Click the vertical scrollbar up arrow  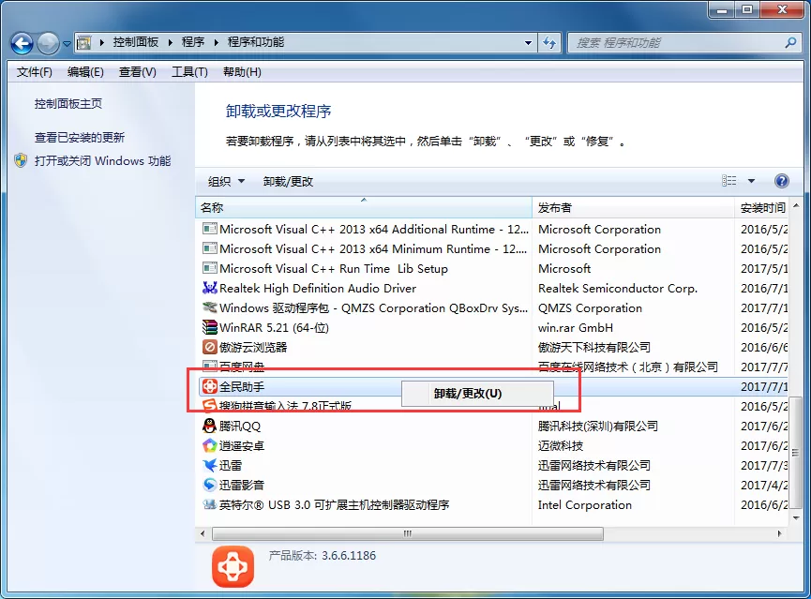pyautogui.click(x=795, y=206)
